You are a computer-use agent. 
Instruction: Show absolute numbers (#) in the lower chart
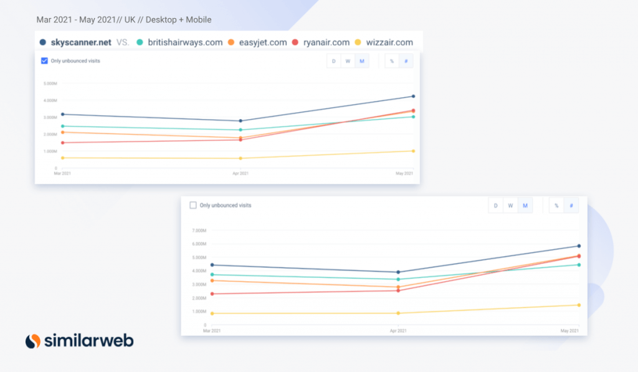pyautogui.click(x=571, y=206)
